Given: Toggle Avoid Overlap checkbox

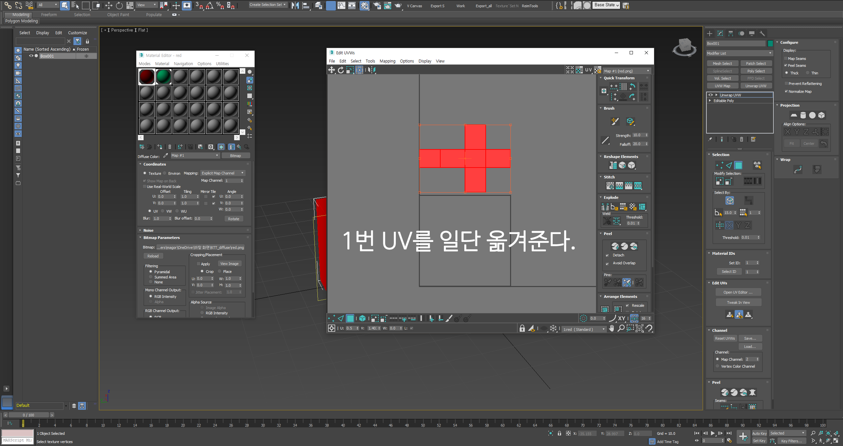Looking at the screenshot, I should [607, 263].
